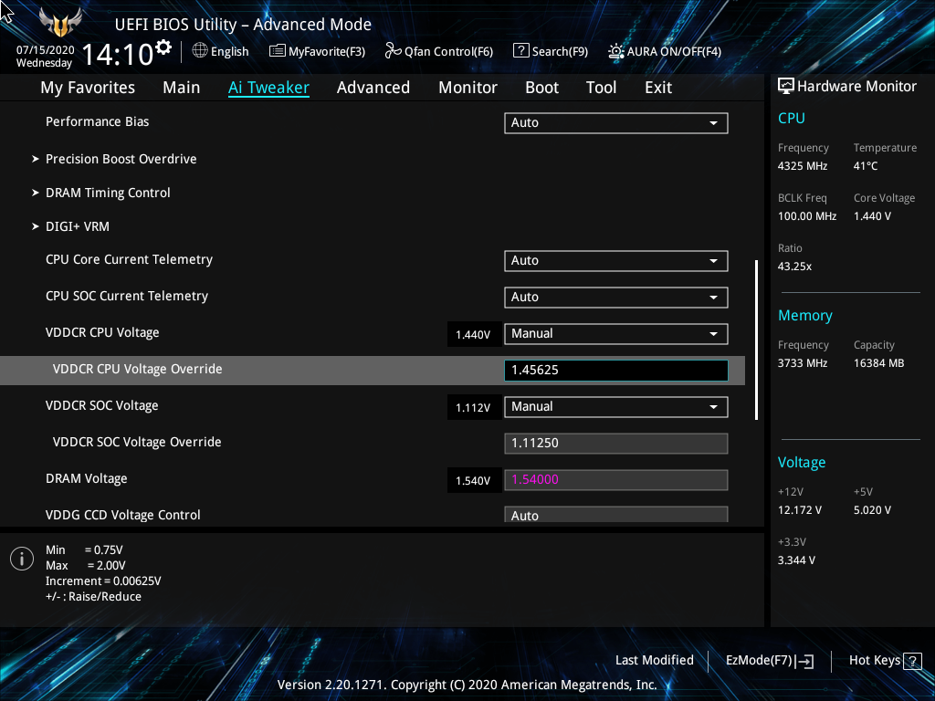
Task: Open the Exit tab
Action: coord(658,88)
